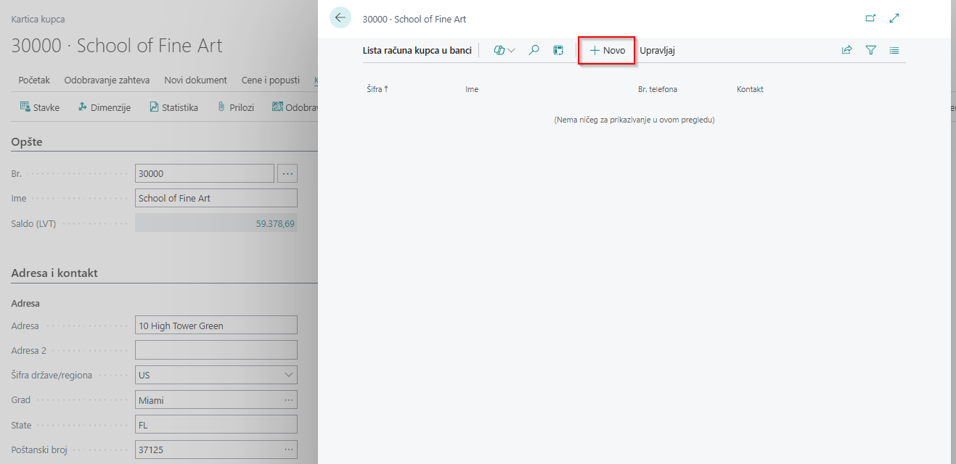Screen dimensions: 956x464
Task: Open lookup ellipsis for Poštanski broj
Action: (x=289, y=449)
